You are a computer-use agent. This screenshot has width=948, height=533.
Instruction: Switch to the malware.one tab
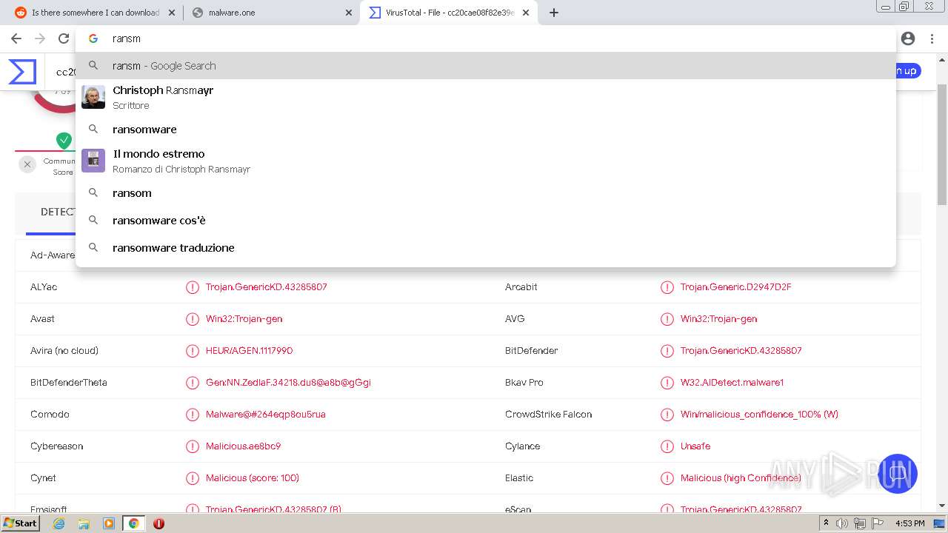tap(271, 13)
